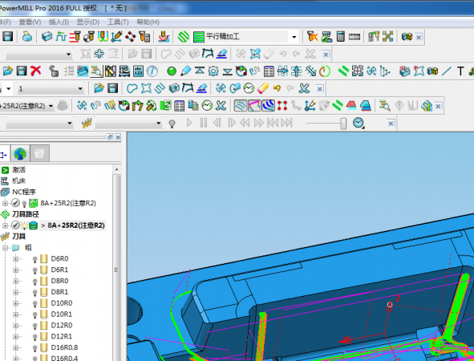The width and height of the screenshot is (474, 361).
Task: Click the clock icon in the toolpath toolbar
Action: (207, 106)
